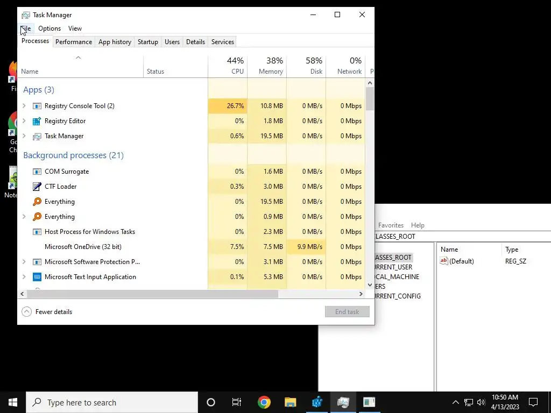
Task: Expand the Registry Console Tool group
Action: click(x=24, y=106)
